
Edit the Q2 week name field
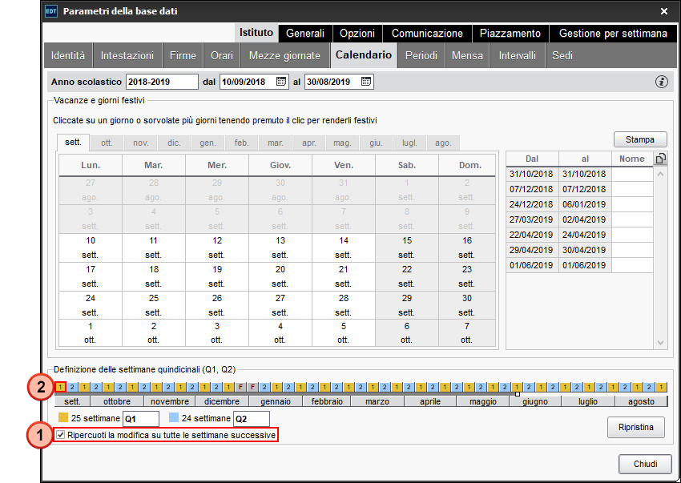[252, 419]
